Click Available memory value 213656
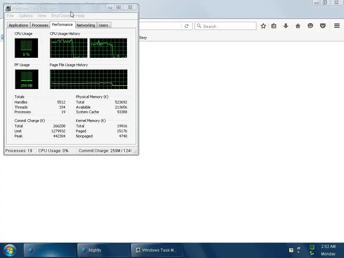 click(121, 107)
